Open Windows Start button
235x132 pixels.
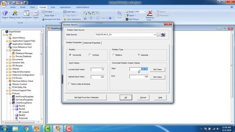pyautogui.click(x=4, y=129)
